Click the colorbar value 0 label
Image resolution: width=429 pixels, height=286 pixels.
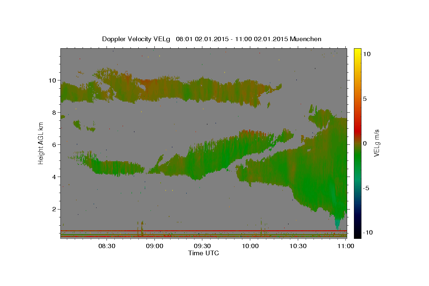pyautogui.click(x=365, y=143)
